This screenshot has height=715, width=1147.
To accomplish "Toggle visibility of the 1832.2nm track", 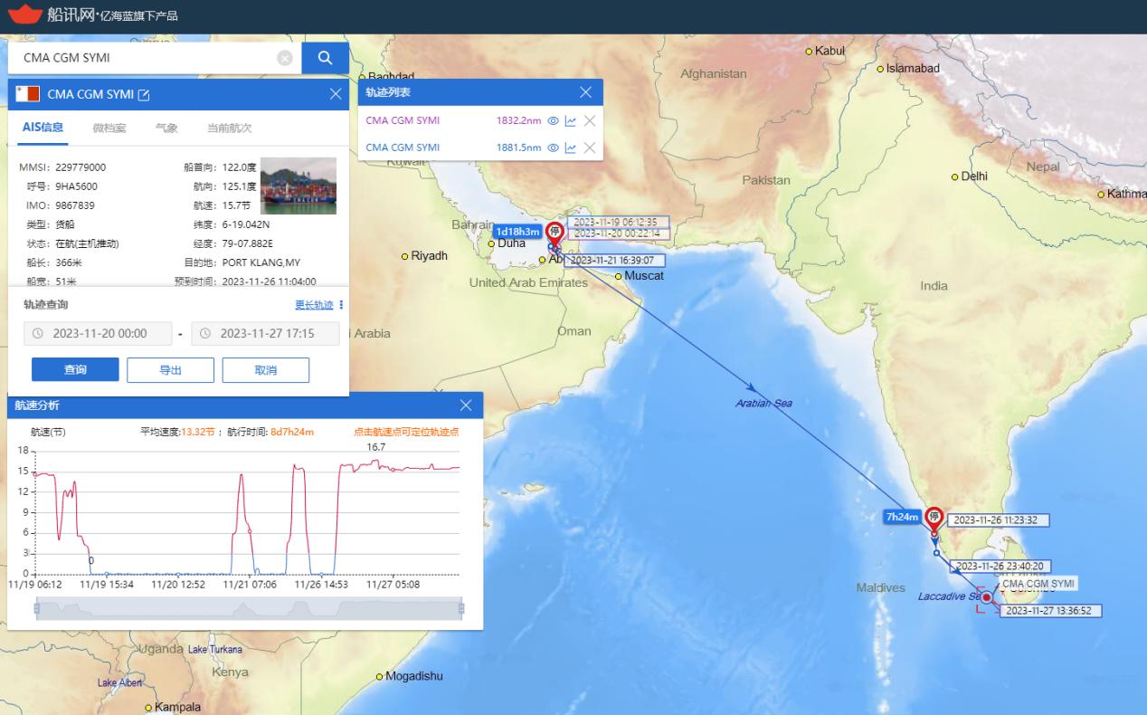I will pyautogui.click(x=553, y=120).
